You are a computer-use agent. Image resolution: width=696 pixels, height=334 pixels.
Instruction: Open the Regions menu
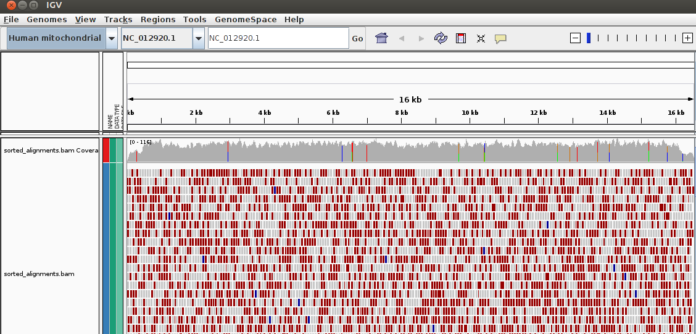[x=158, y=19]
